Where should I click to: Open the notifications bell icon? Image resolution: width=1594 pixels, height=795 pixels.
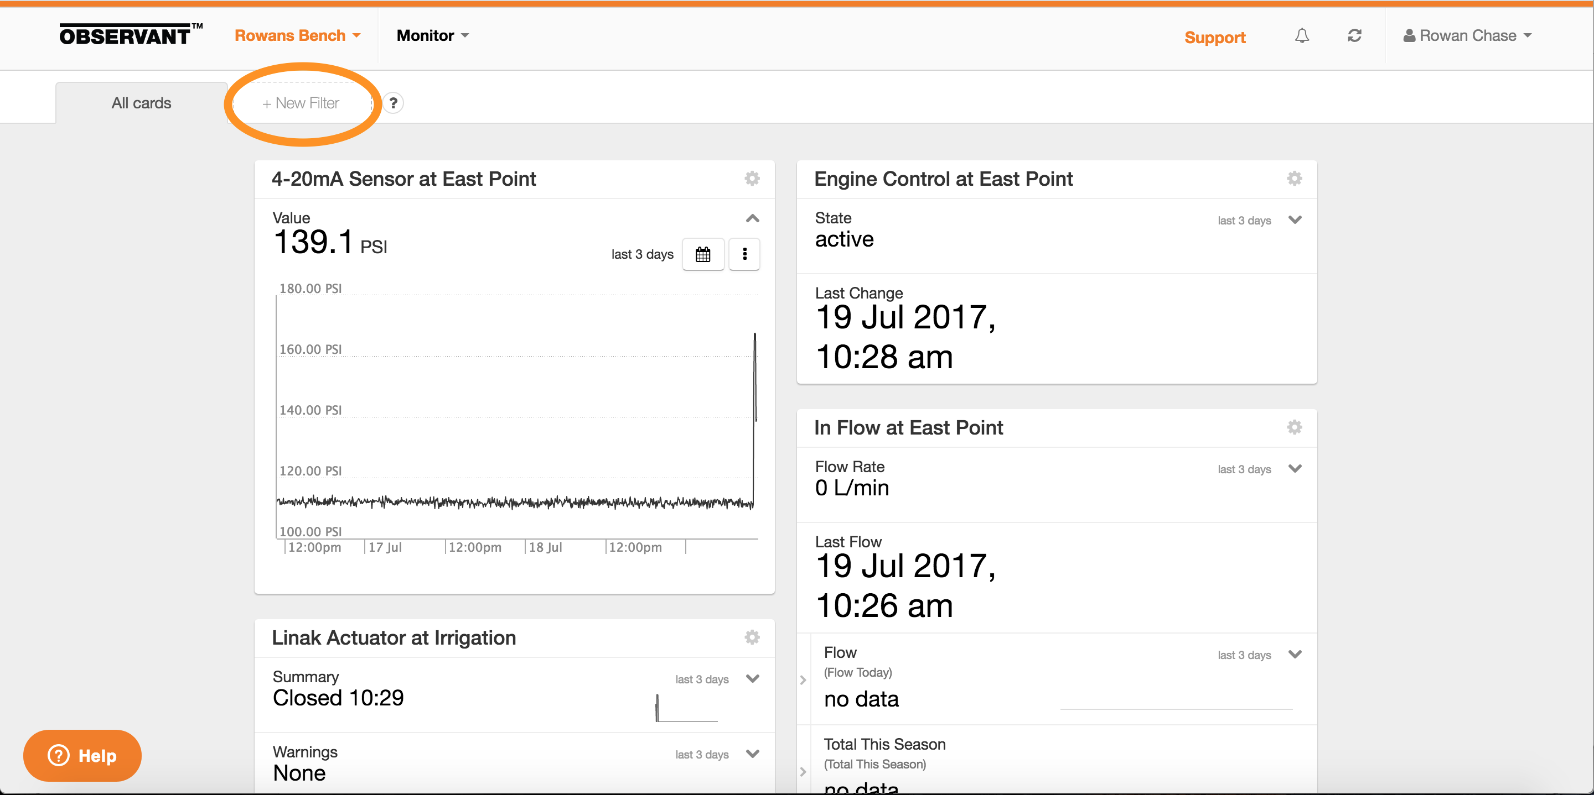pyautogui.click(x=1301, y=36)
